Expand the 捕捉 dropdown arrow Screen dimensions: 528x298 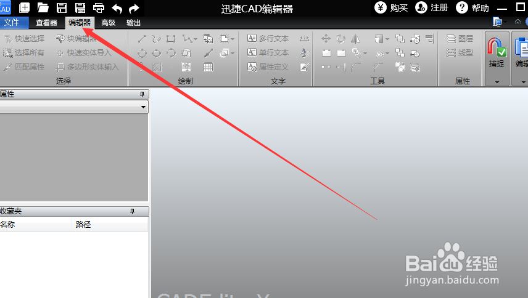tap(497, 82)
